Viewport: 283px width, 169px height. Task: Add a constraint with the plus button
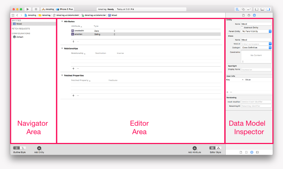point(243,62)
